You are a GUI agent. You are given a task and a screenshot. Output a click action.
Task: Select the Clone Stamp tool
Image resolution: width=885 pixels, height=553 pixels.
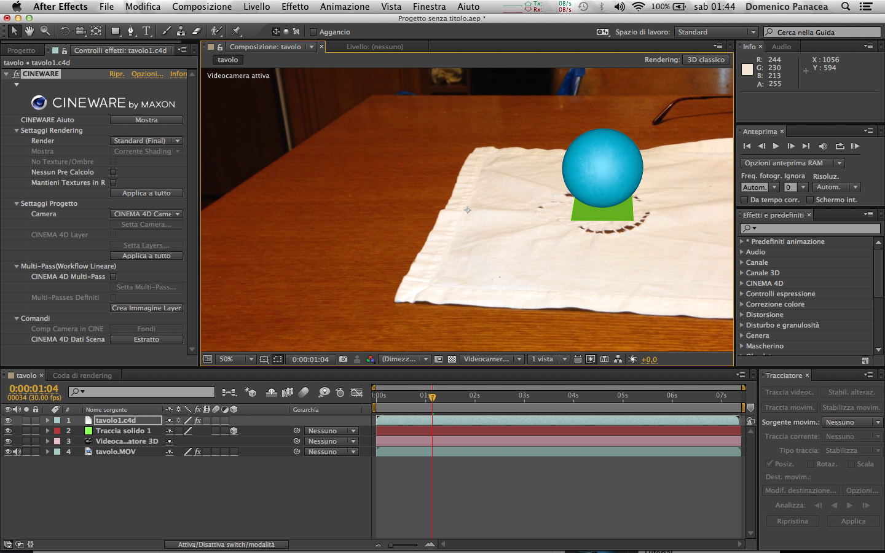(x=181, y=31)
